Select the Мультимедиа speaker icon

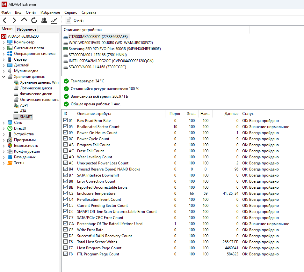[10, 71]
